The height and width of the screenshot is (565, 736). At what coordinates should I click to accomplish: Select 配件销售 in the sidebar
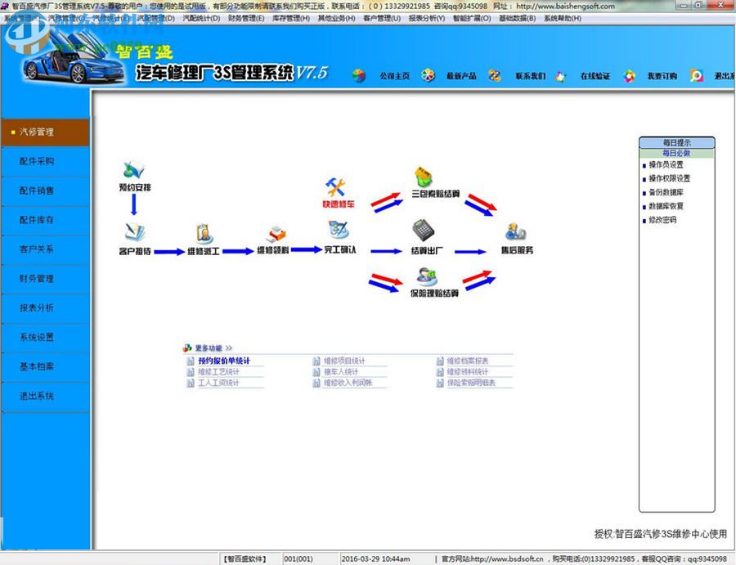point(45,191)
